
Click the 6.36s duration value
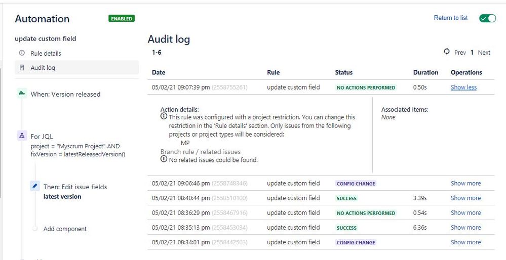pyautogui.click(x=420, y=228)
